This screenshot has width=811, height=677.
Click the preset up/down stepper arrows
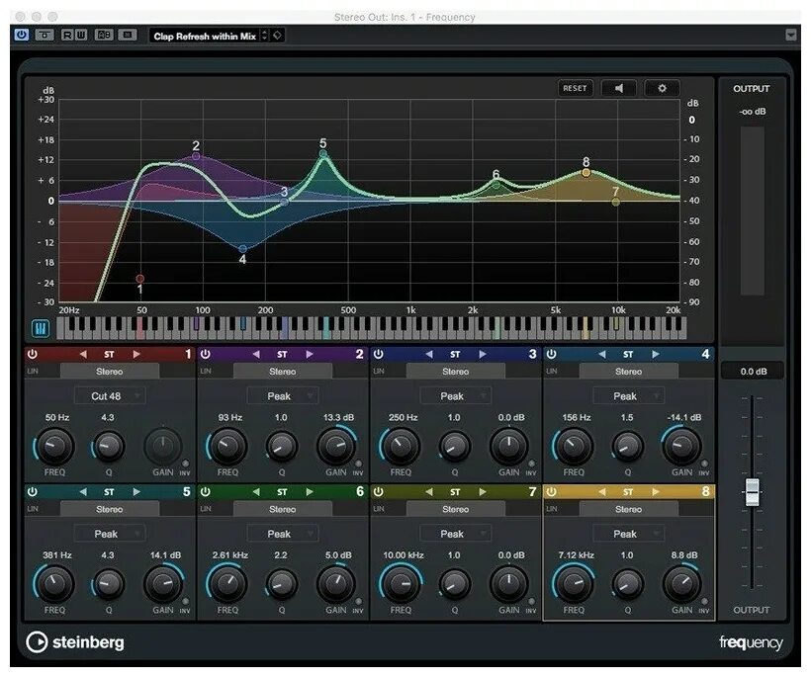[264, 36]
